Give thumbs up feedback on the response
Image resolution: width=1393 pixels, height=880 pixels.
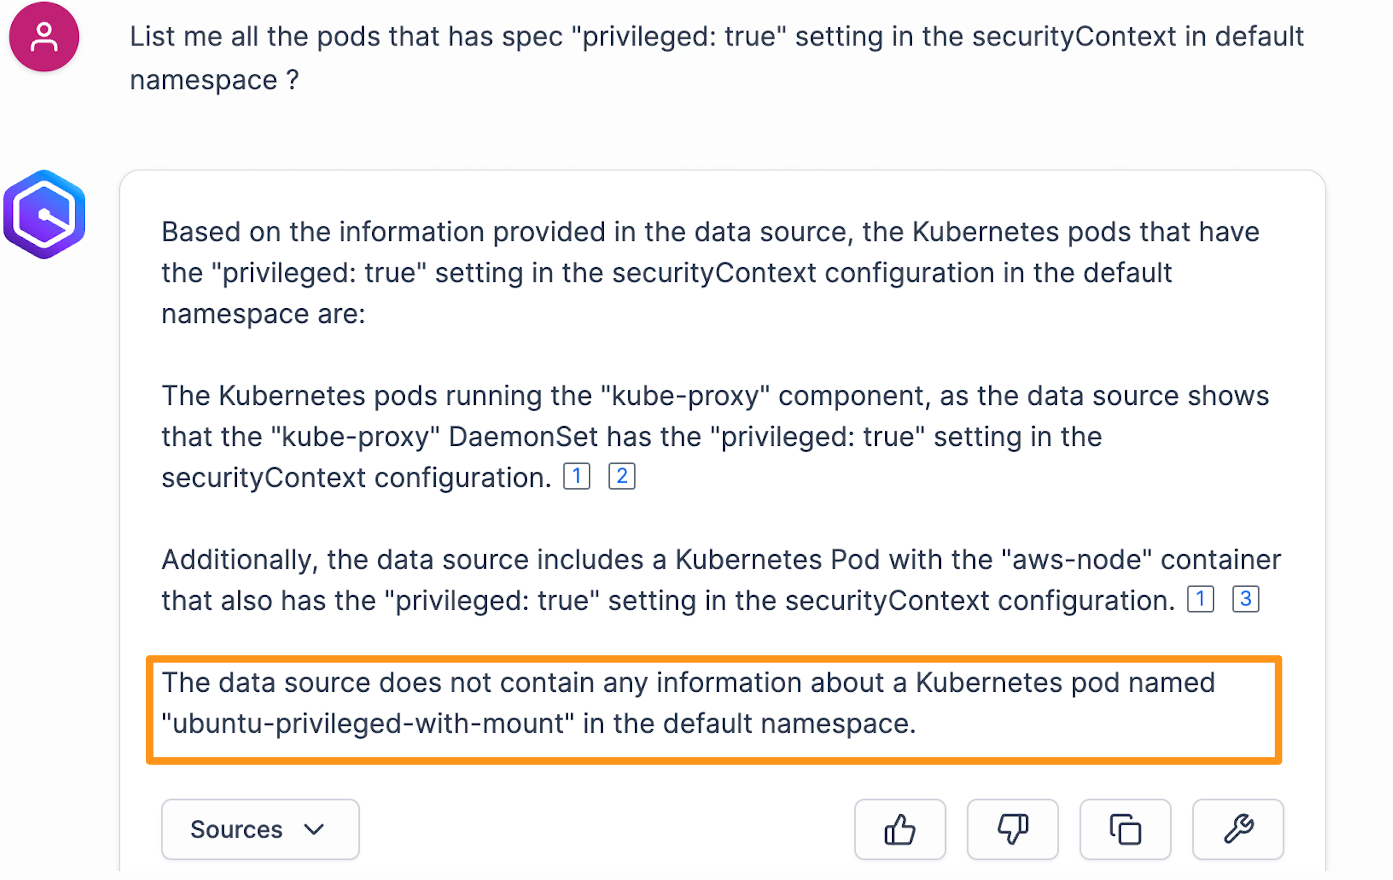[x=899, y=829]
